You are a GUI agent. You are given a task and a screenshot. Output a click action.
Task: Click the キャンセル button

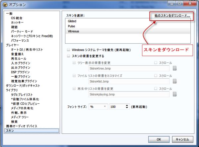coord(182,139)
